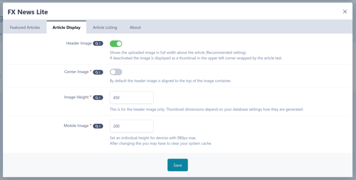Select the Article Display tab
356x180 pixels.
click(x=66, y=27)
